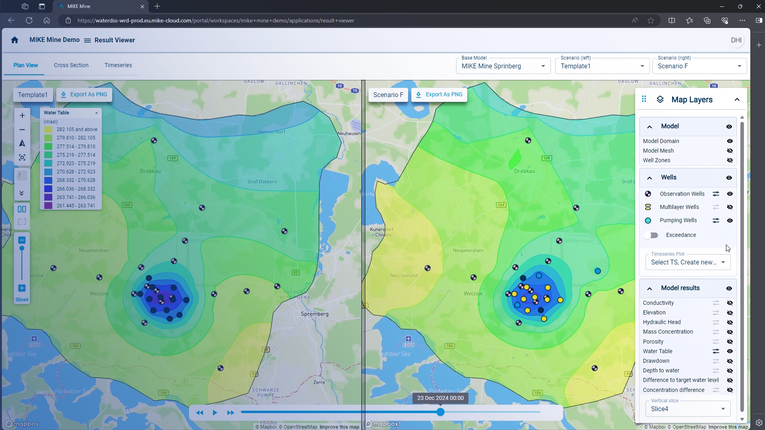The width and height of the screenshot is (765, 430).
Task: Click the timeline slider handle
Action: pyautogui.click(x=440, y=412)
